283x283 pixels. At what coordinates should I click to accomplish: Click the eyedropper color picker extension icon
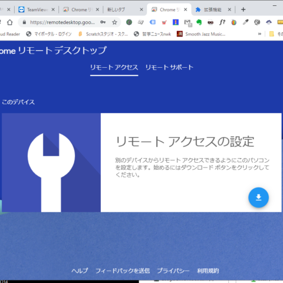coord(245,22)
